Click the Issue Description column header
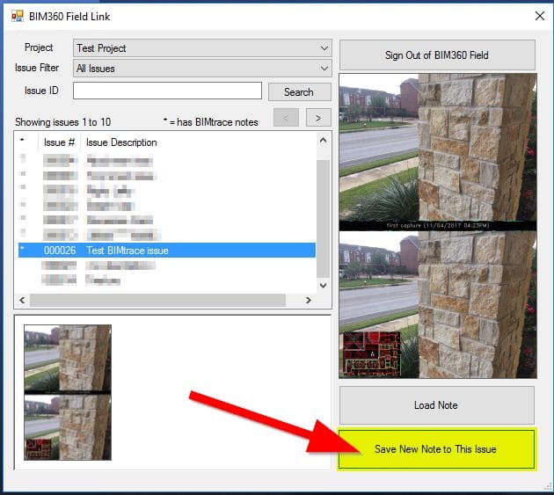This screenshot has width=554, height=495. [121, 142]
